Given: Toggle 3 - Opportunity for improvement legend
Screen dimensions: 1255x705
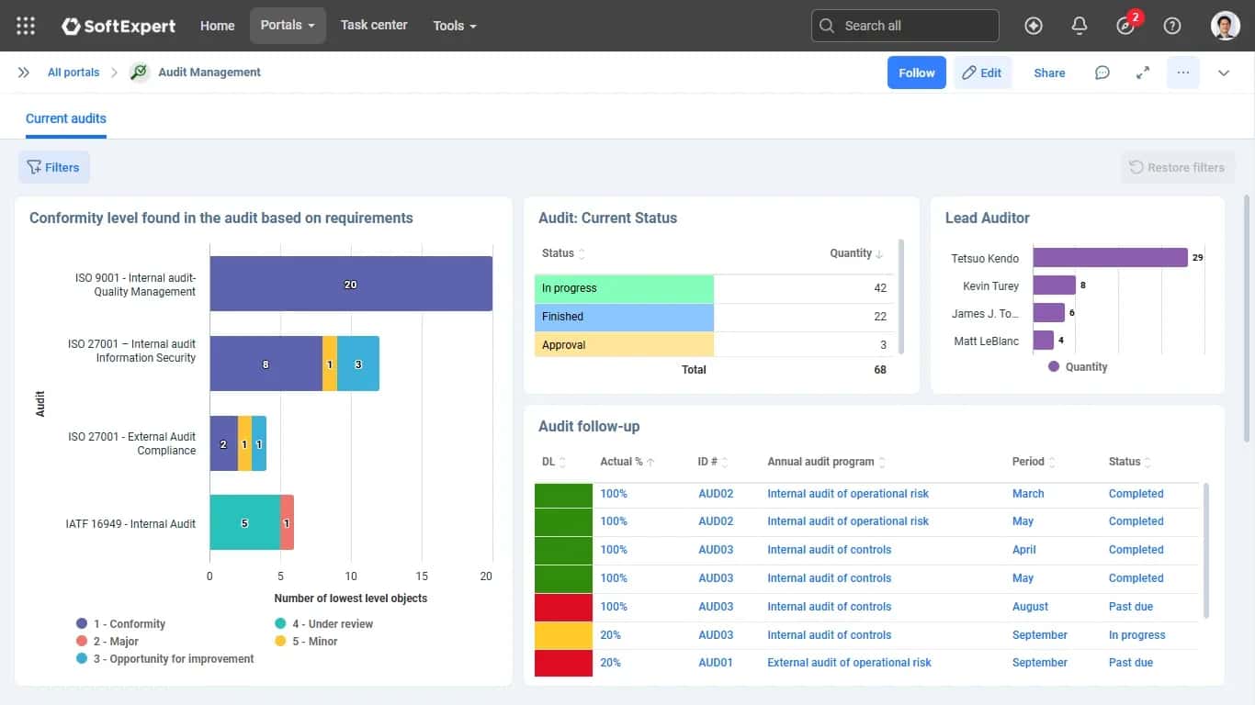Looking at the screenshot, I should 165,659.
